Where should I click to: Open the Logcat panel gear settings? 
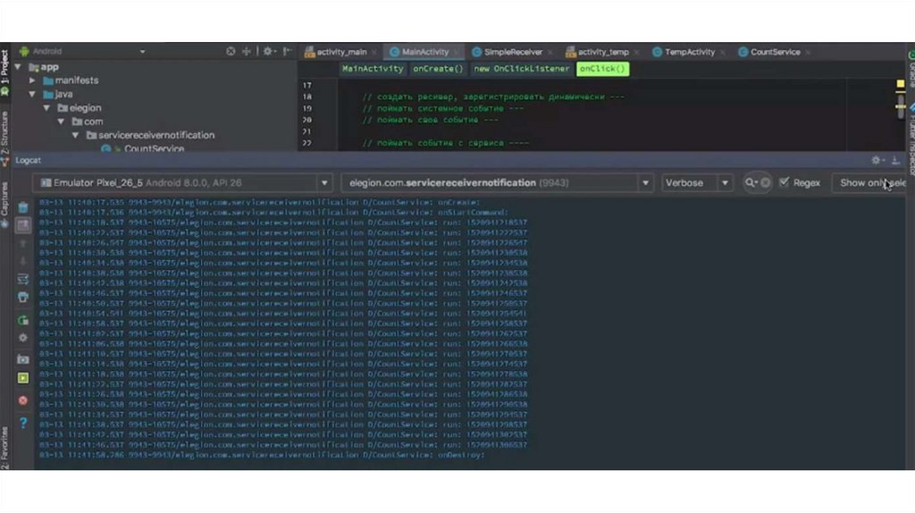tap(877, 160)
